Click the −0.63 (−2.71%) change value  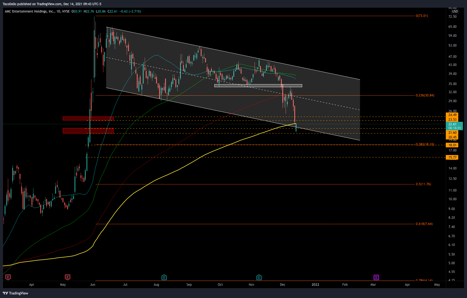pos(130,11)
